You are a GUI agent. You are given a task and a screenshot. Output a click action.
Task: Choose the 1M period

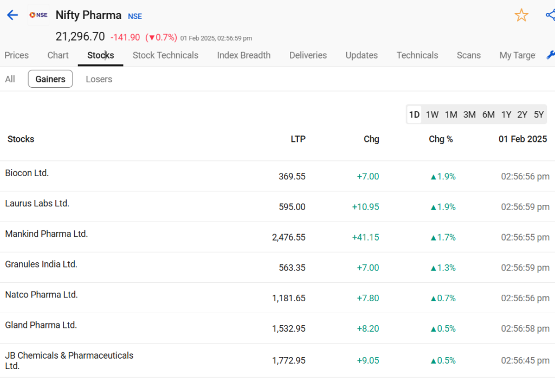pyautogui.click(x=451, y=115)
